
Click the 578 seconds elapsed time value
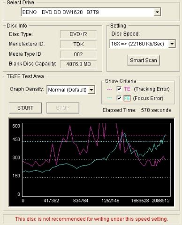(156, 110)
